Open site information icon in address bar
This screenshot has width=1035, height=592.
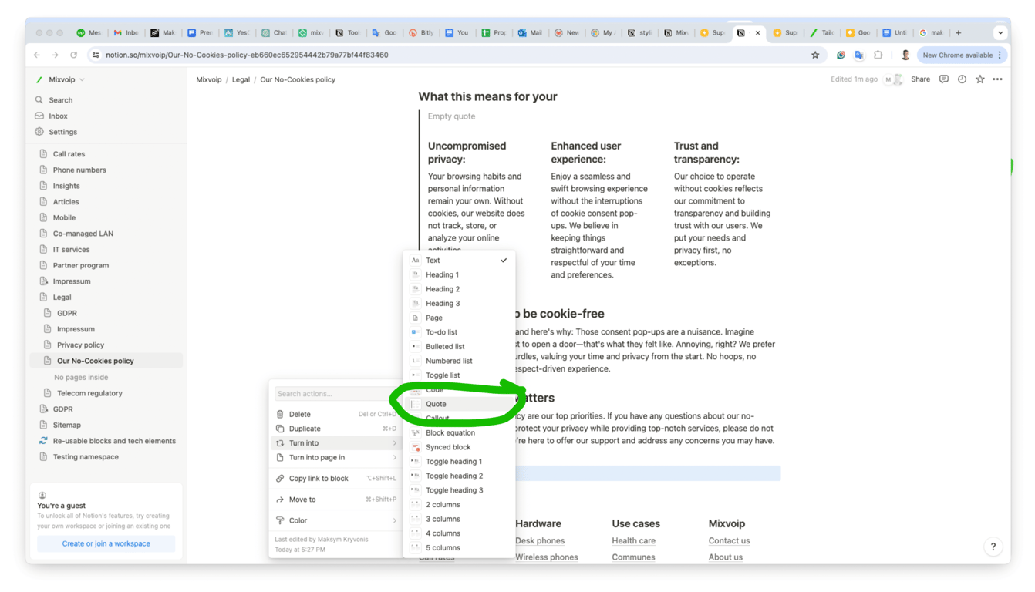coord(96,55)
